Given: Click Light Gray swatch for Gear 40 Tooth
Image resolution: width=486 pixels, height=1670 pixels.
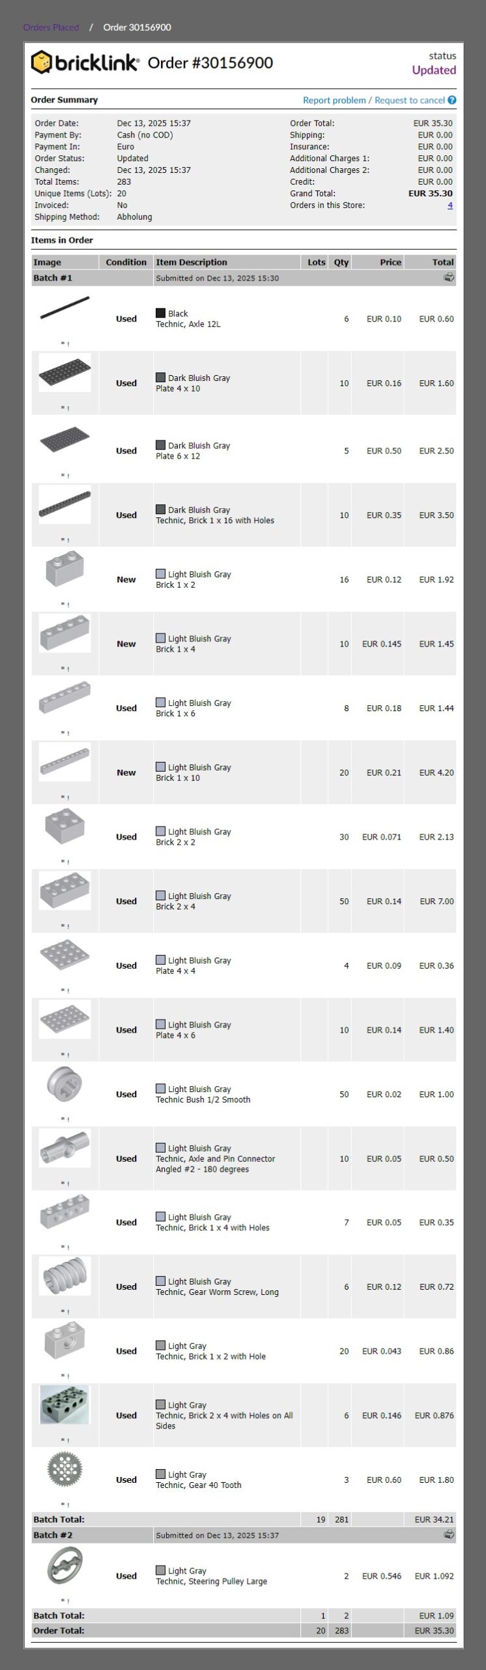Looking at the screenshot, I should pos(160,1474).
